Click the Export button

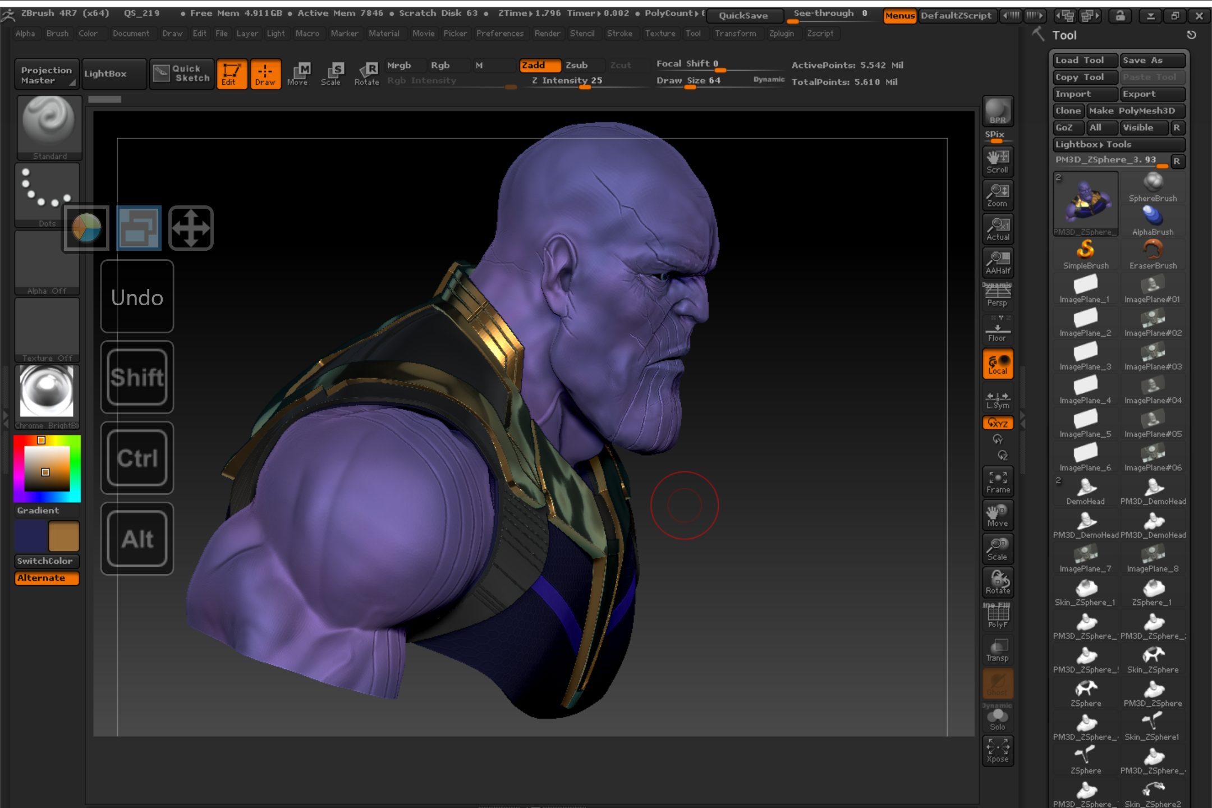click(x=1153, y=94)
